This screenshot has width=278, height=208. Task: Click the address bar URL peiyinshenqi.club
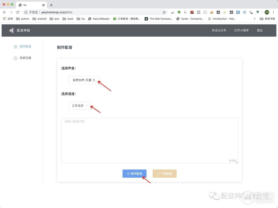coord(57,12)
